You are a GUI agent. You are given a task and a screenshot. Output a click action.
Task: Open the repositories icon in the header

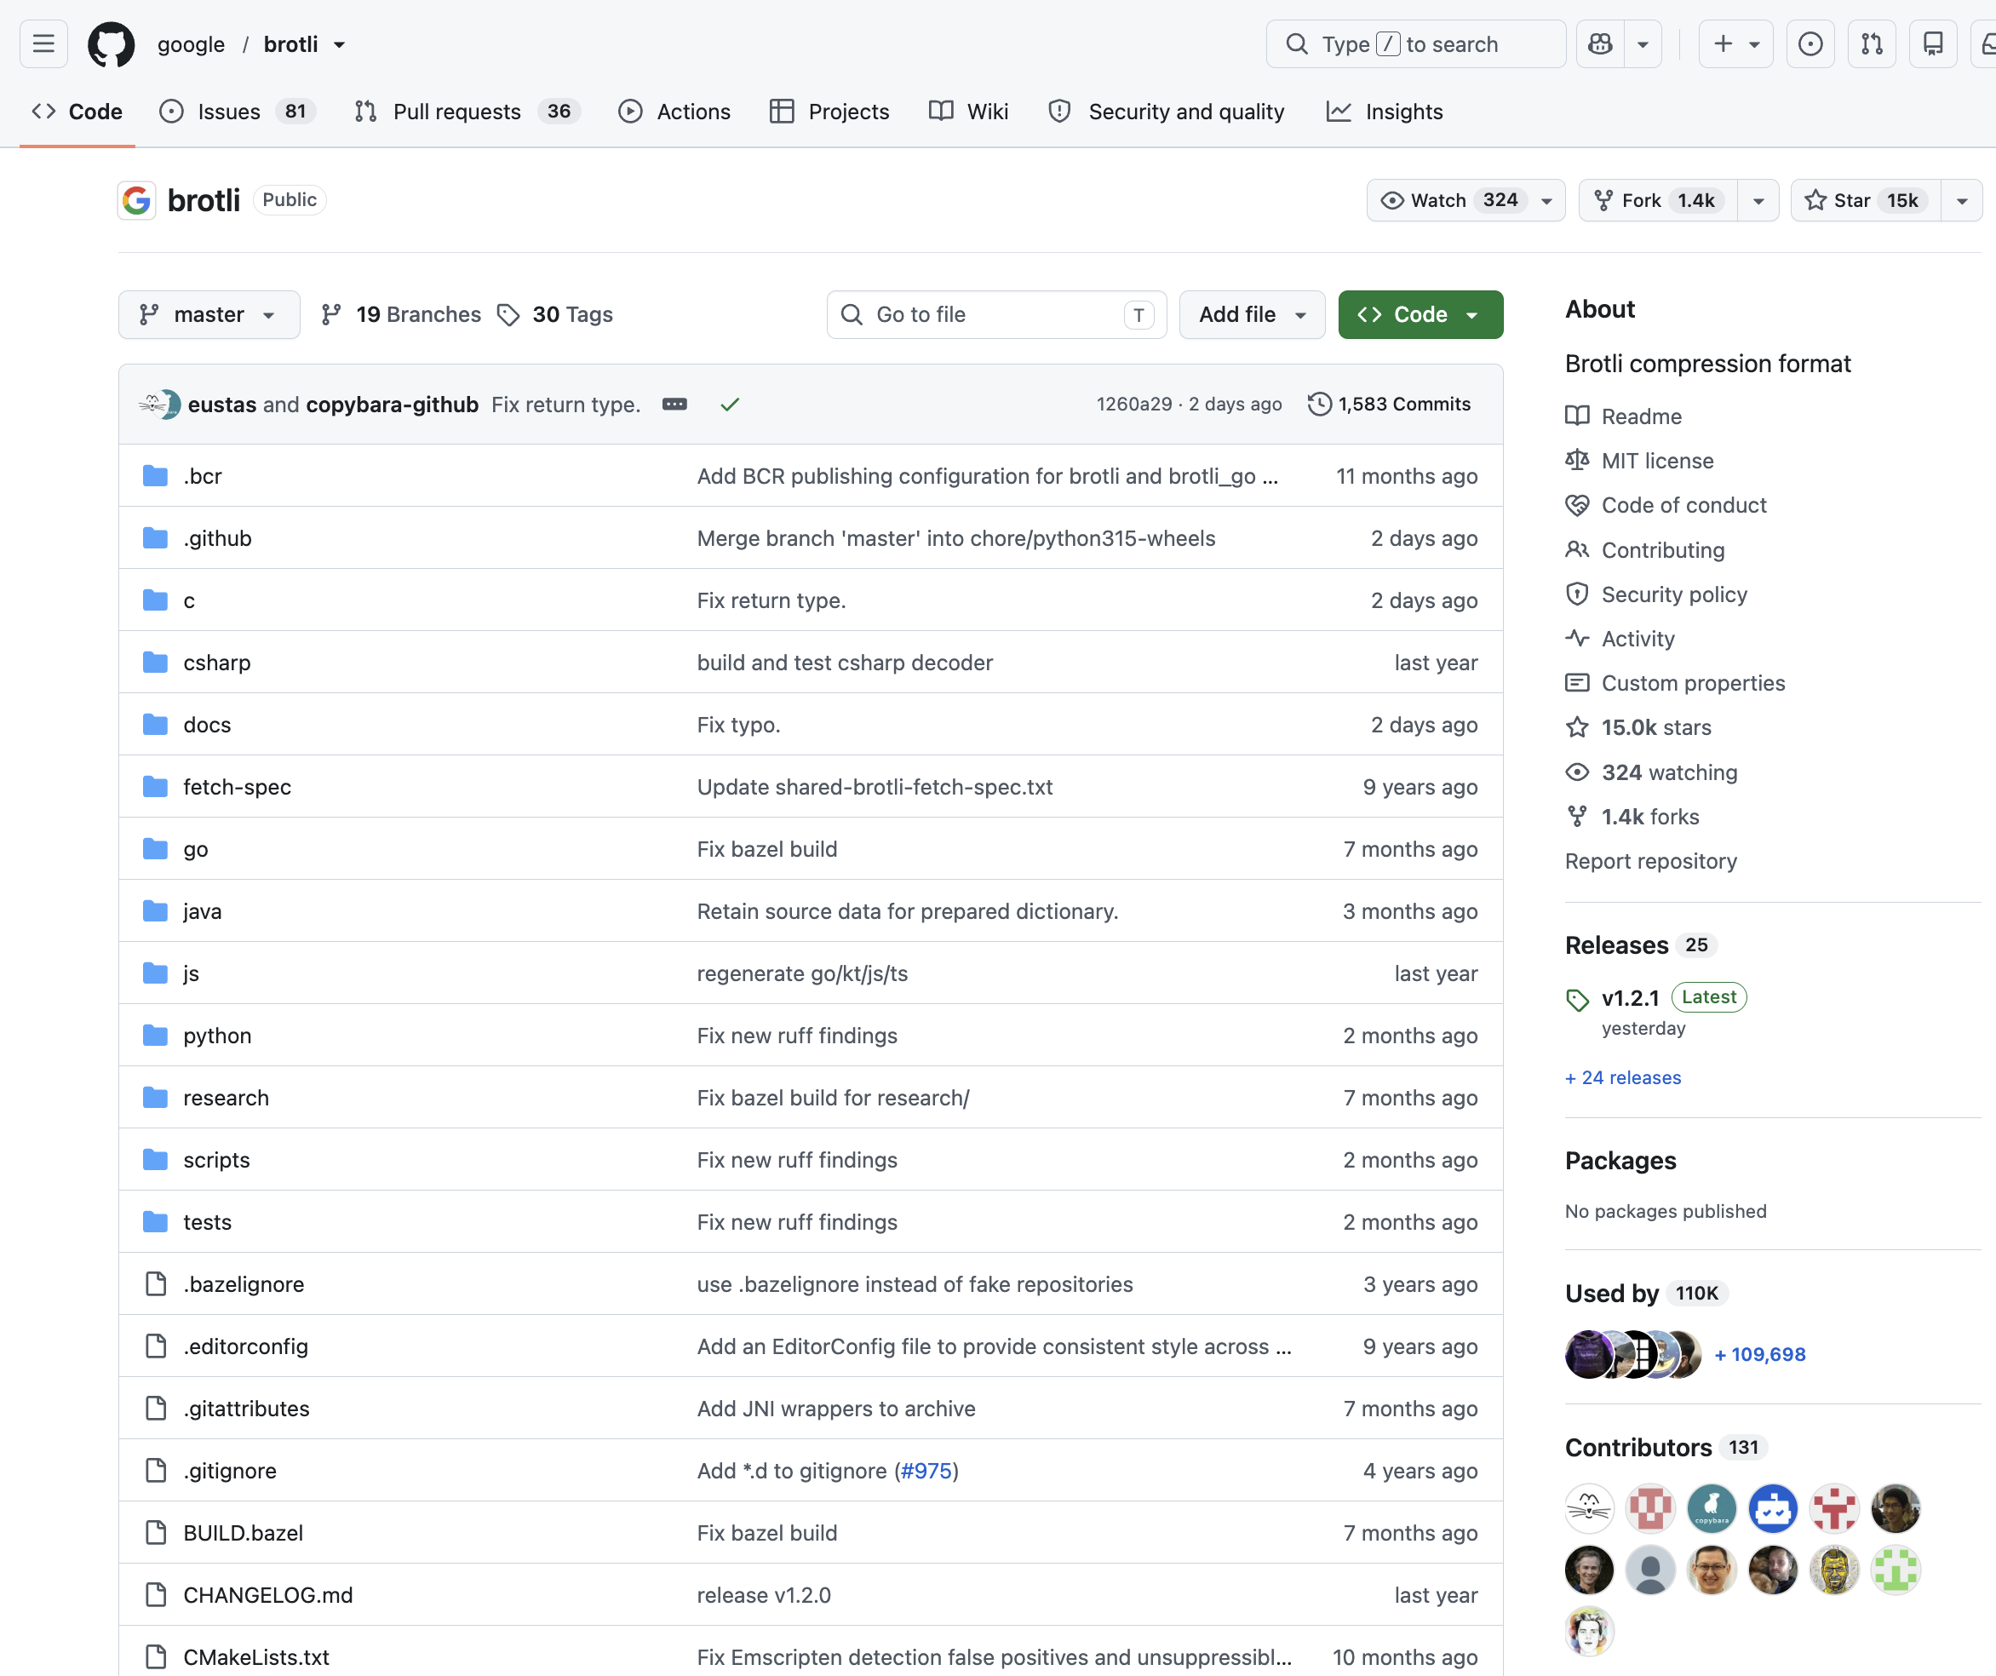(x=1933, y=43)
